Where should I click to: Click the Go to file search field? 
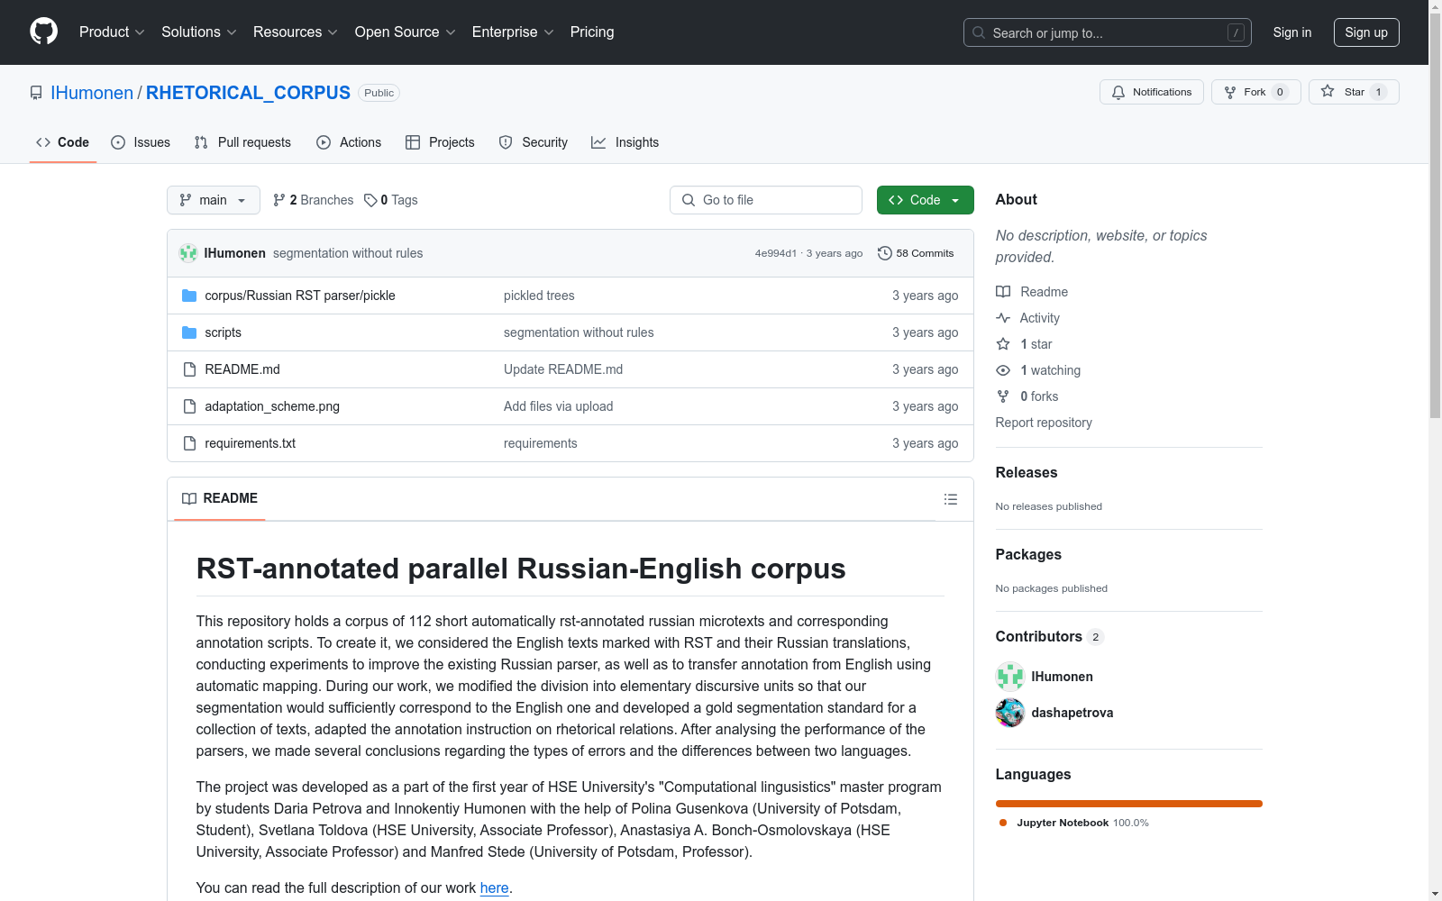click(766, 200)
